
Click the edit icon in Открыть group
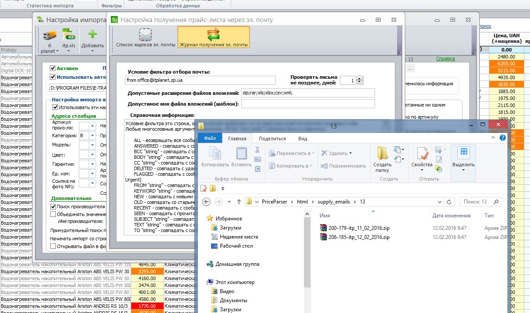pos(439,159)
